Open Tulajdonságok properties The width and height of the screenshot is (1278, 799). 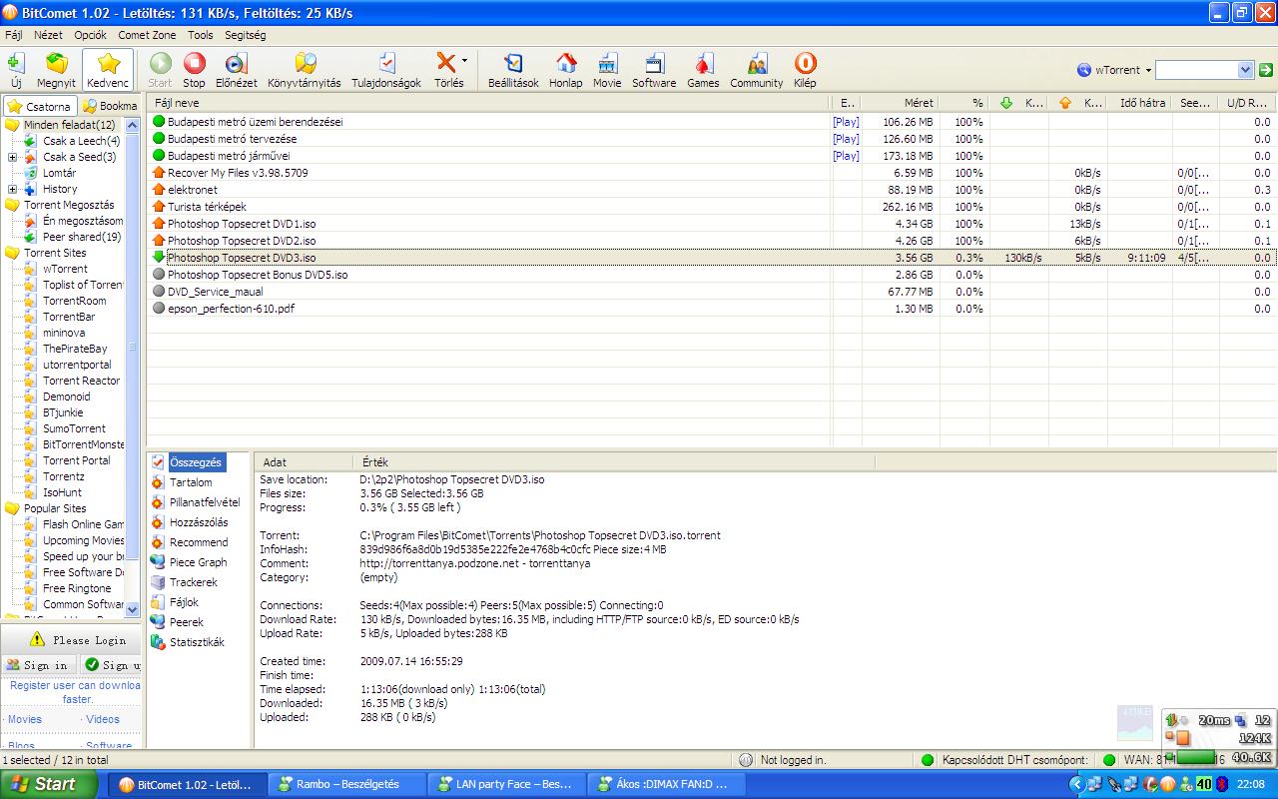click(387, 70)
